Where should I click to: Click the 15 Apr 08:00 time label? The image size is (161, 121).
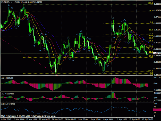click(x=135, y=119)
